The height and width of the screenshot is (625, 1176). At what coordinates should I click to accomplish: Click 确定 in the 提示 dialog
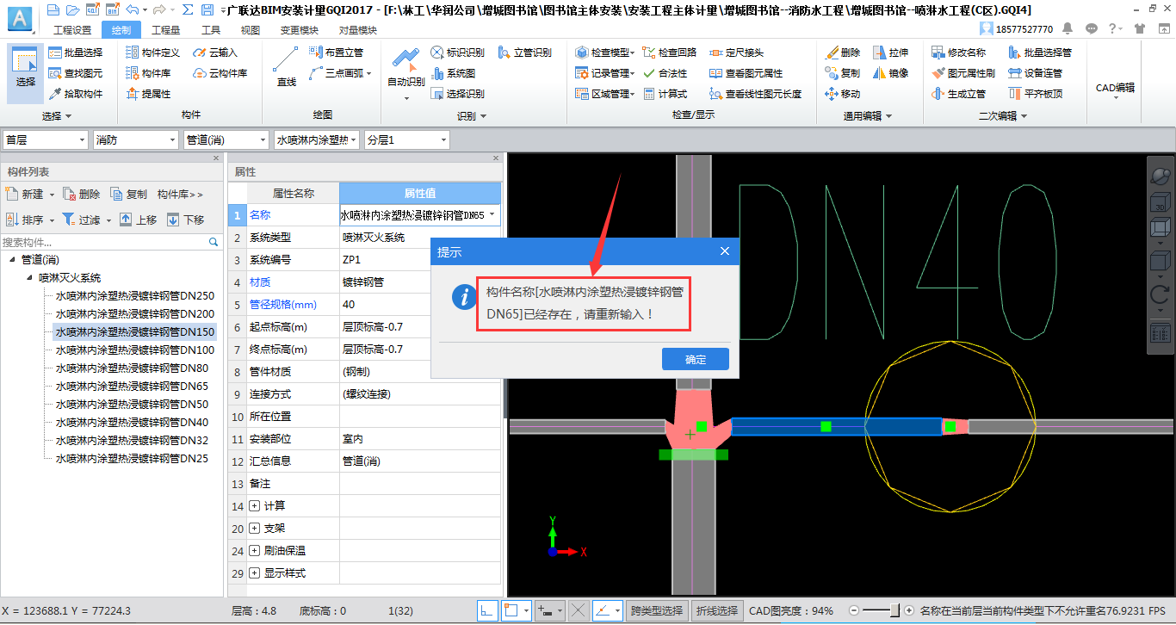coord(696,359)
